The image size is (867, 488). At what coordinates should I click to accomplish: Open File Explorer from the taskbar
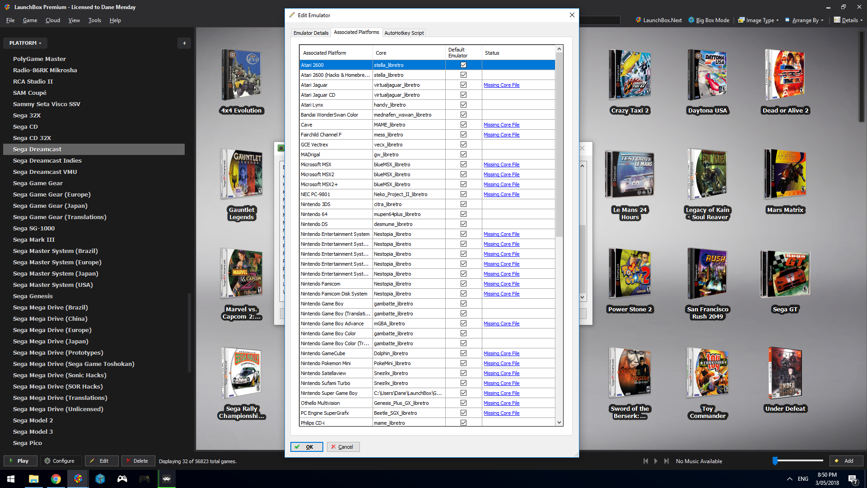point(33,479)
